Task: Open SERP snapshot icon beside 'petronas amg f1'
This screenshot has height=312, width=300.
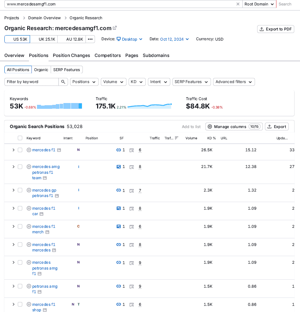Action: click(39, 292)
